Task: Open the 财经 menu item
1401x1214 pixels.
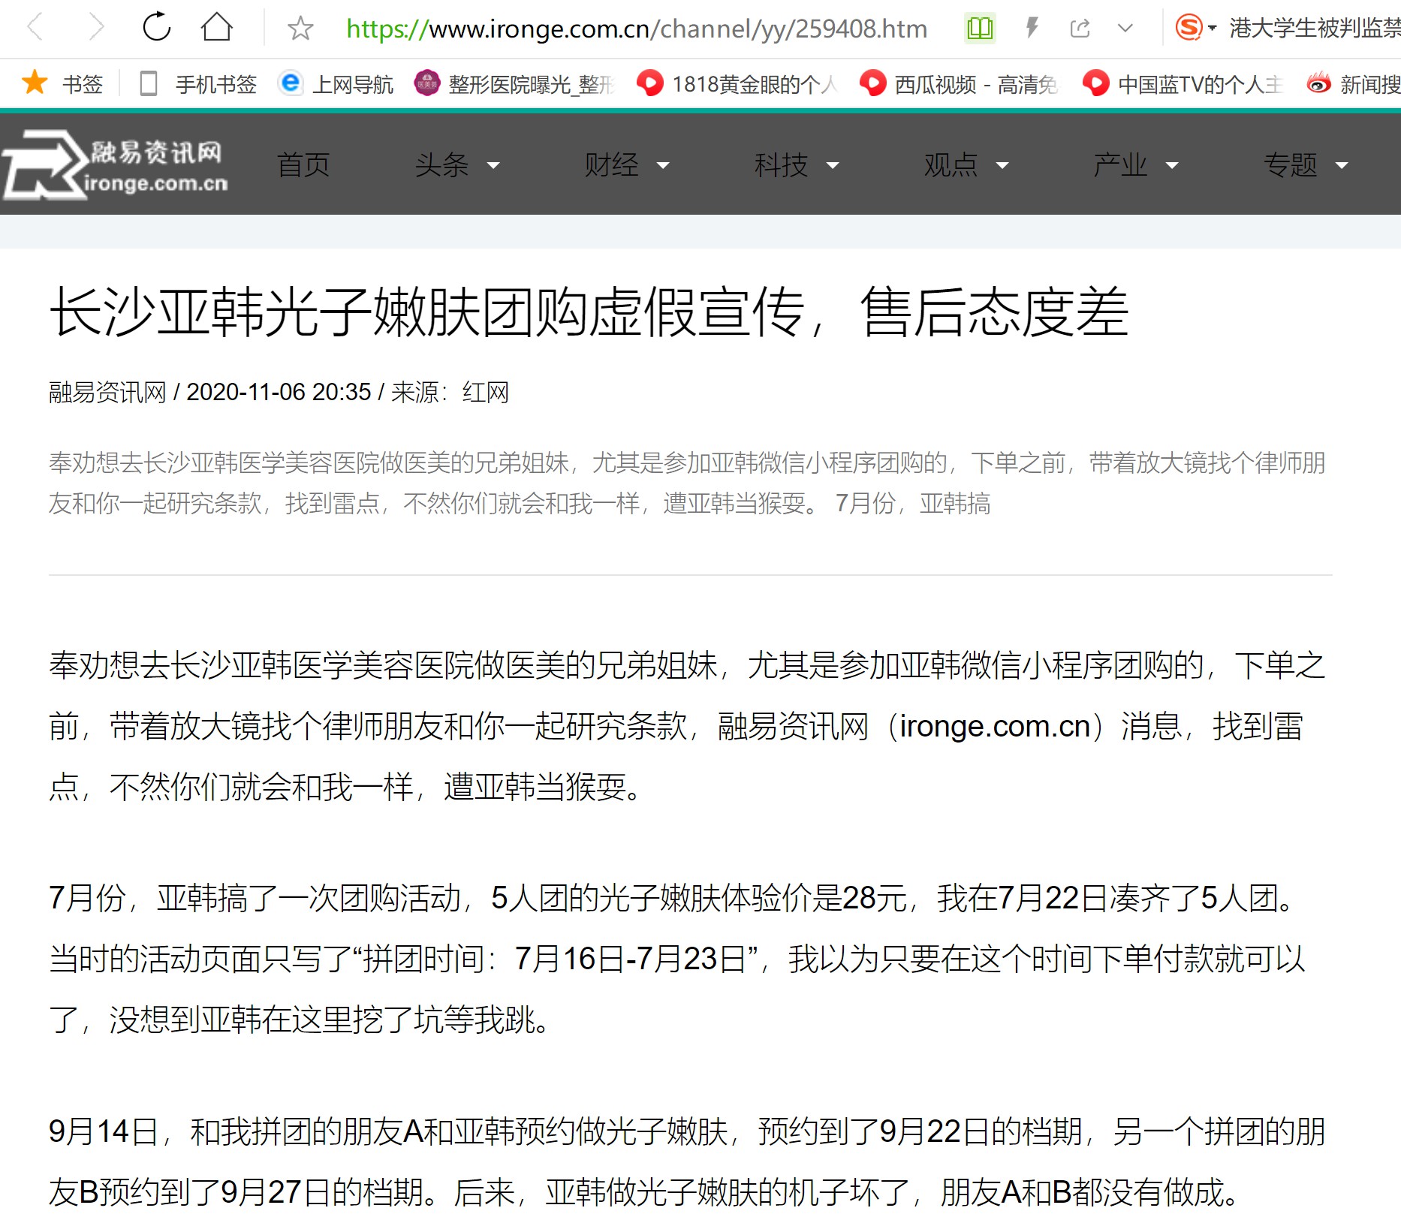Action: [611, 164]
